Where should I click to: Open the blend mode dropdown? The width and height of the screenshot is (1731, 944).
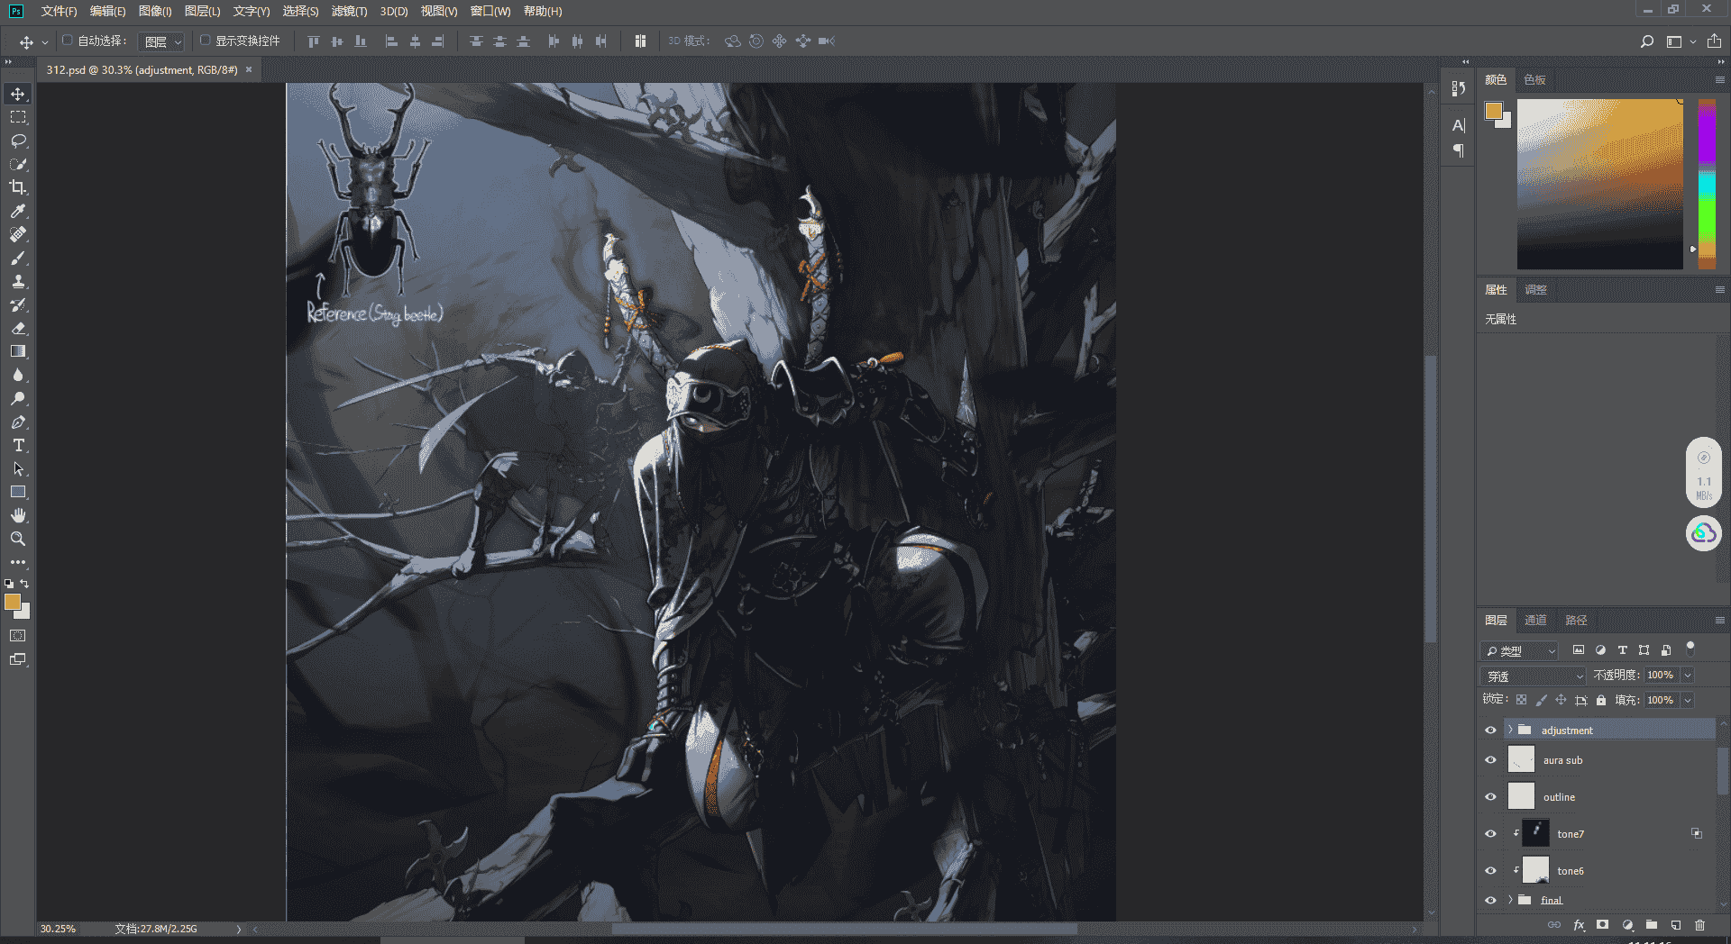1534,676
